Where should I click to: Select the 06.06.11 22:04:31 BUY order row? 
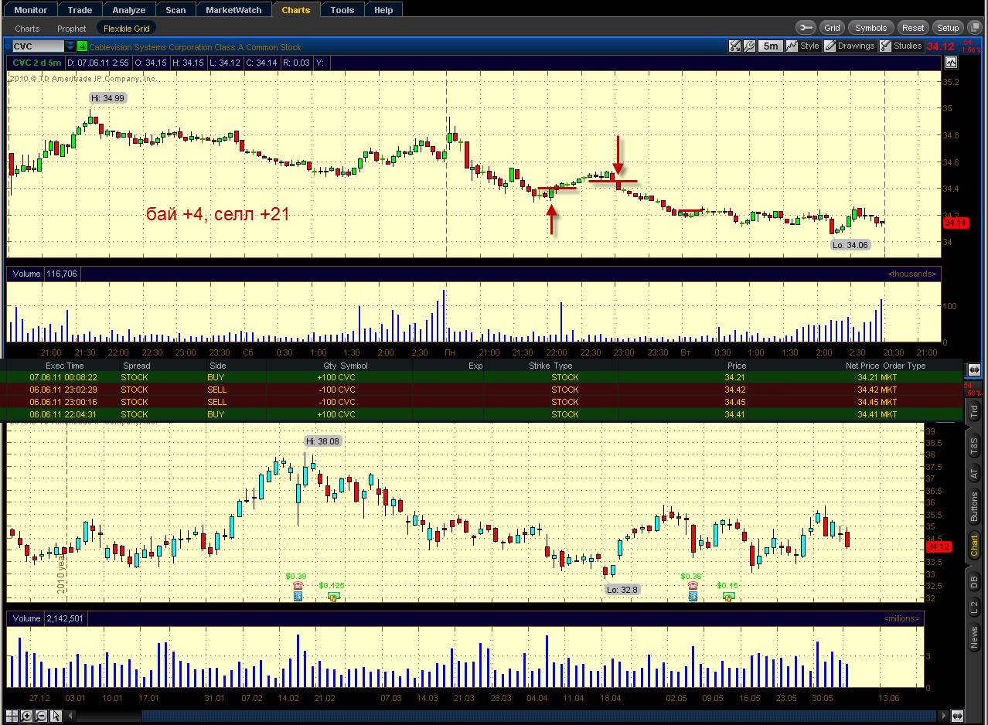click(480, 414)
